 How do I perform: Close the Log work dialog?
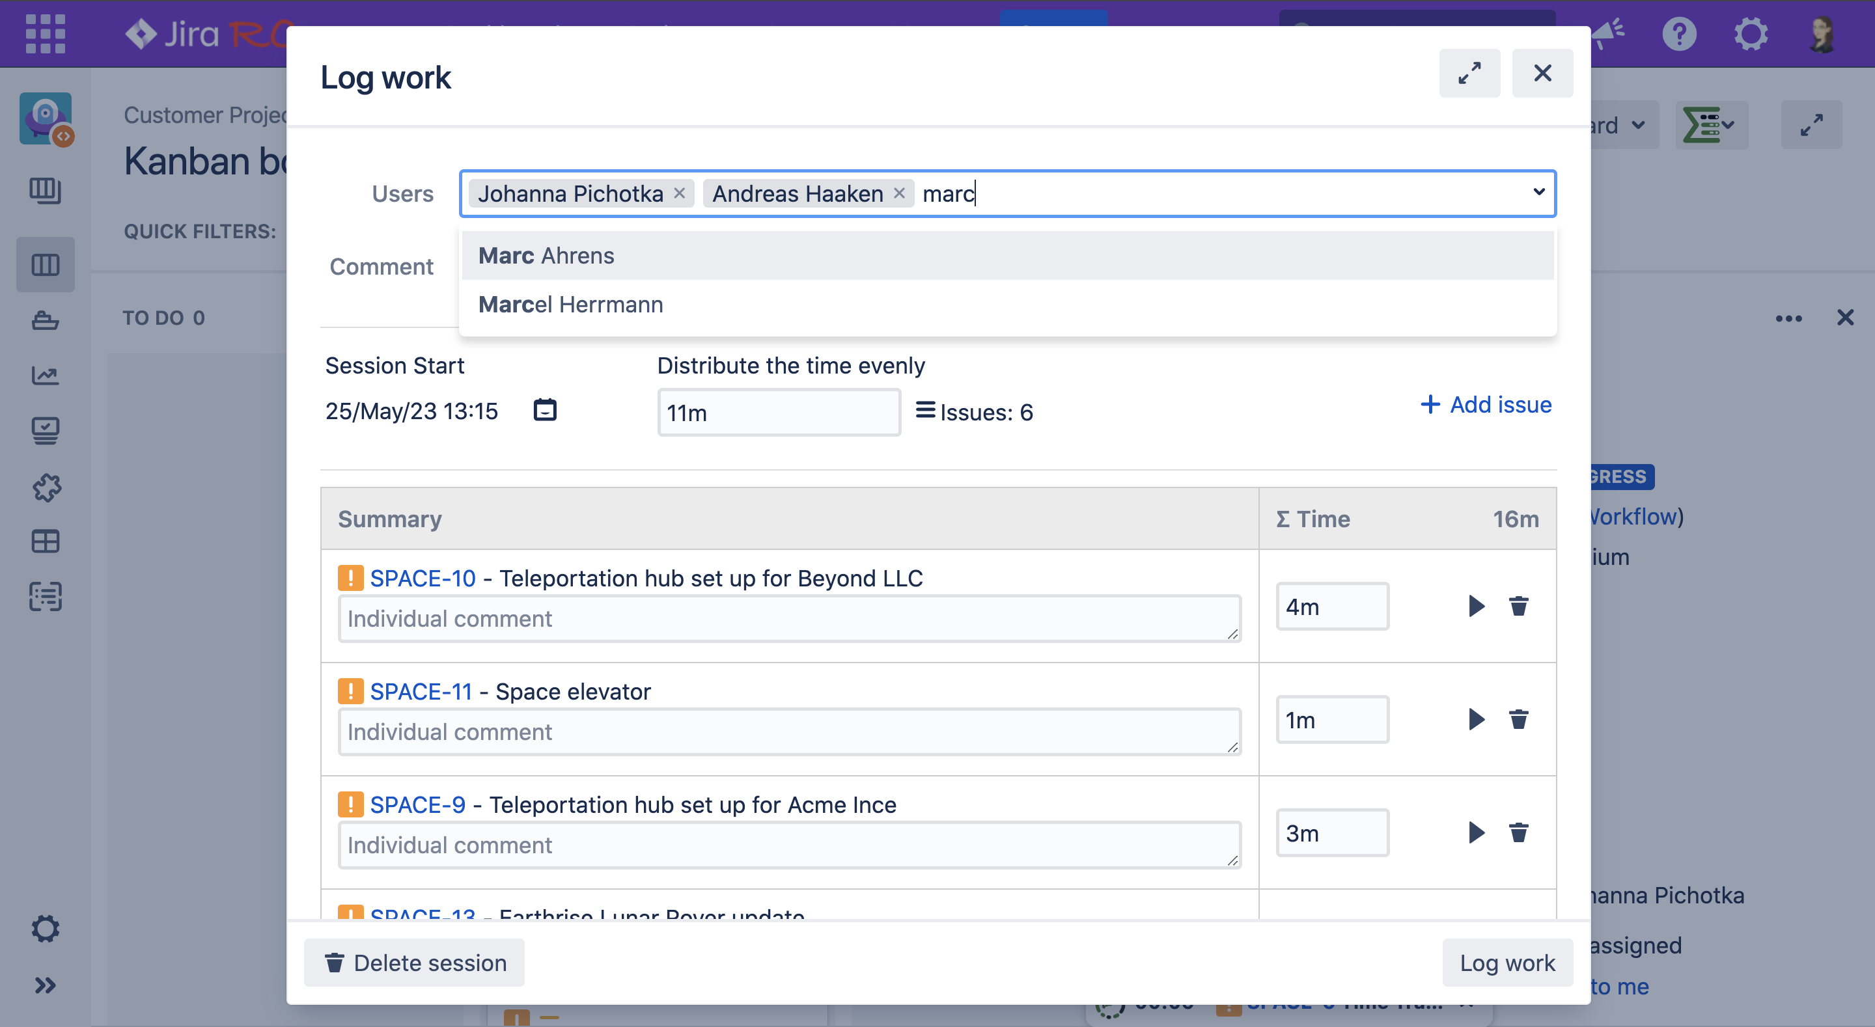[1542, 73]
